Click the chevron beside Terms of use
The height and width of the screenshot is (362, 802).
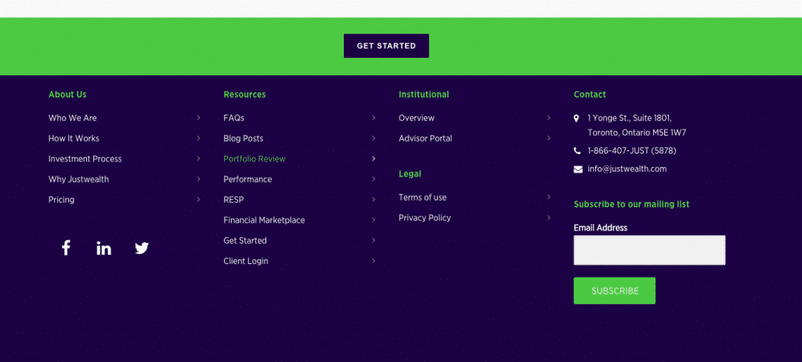coord(548,197)
